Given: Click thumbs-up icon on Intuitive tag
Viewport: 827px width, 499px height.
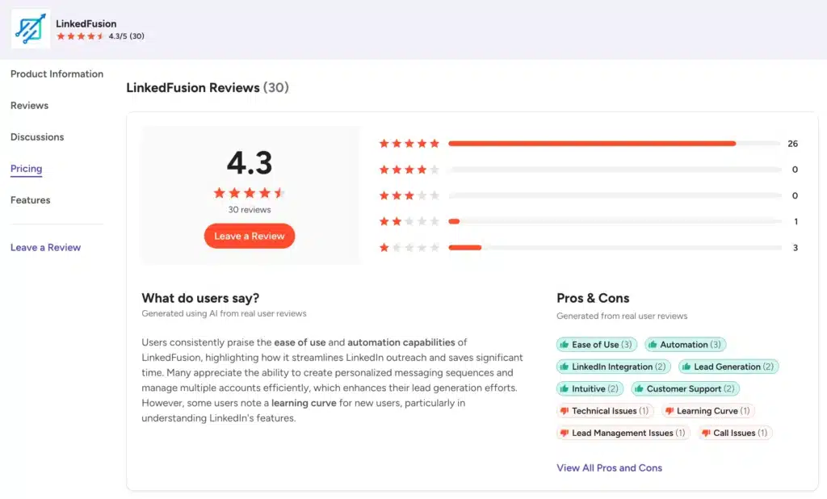Looking at the screenshot, I should [565, 388].
